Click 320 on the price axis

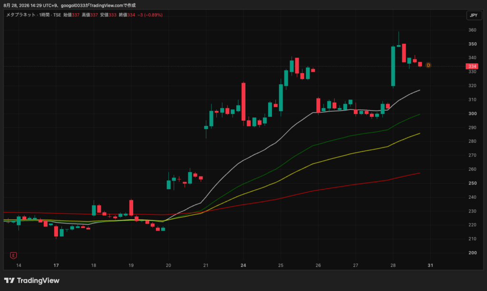coord(472,86)
